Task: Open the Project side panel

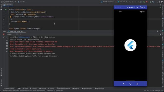Action: 1,7
